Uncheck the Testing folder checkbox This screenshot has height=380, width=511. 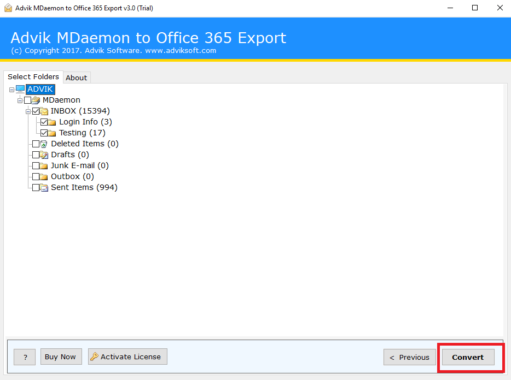(44, 133)
